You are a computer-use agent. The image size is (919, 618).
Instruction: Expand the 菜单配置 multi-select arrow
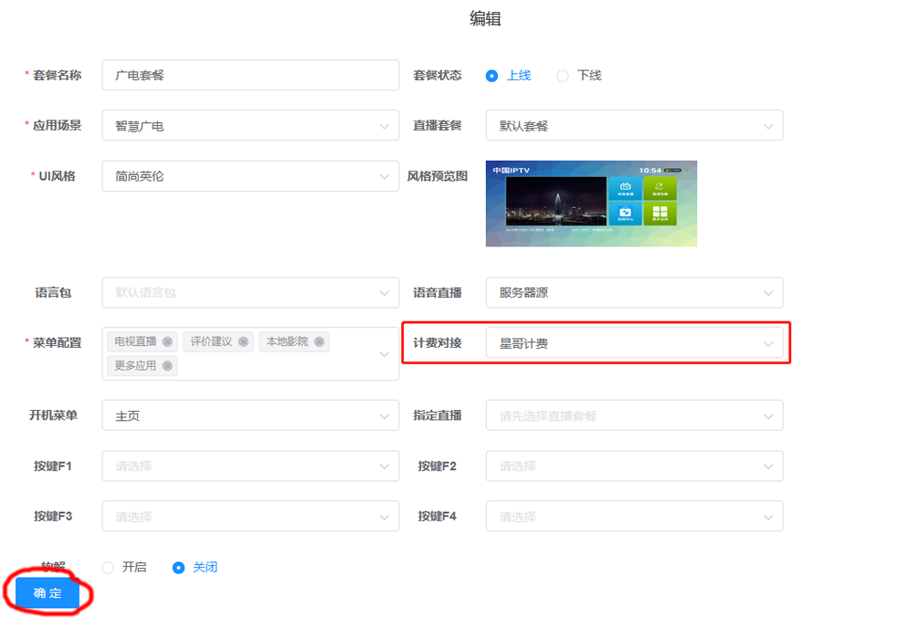click(385, 354)
